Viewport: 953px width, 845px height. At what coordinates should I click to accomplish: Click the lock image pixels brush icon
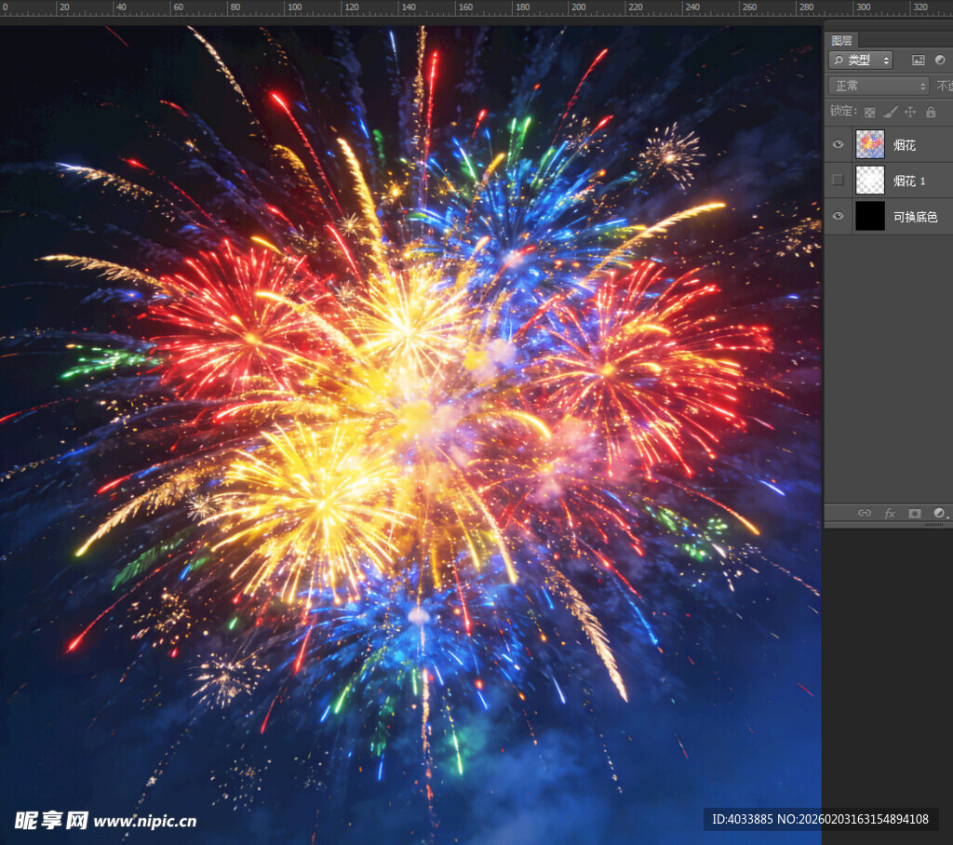pos(890,112)
